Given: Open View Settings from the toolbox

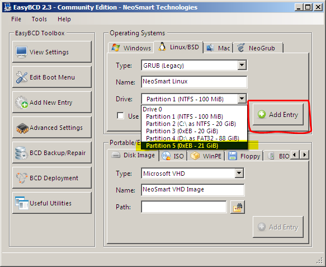Looking at the screenshot, I should coord(52,52).
